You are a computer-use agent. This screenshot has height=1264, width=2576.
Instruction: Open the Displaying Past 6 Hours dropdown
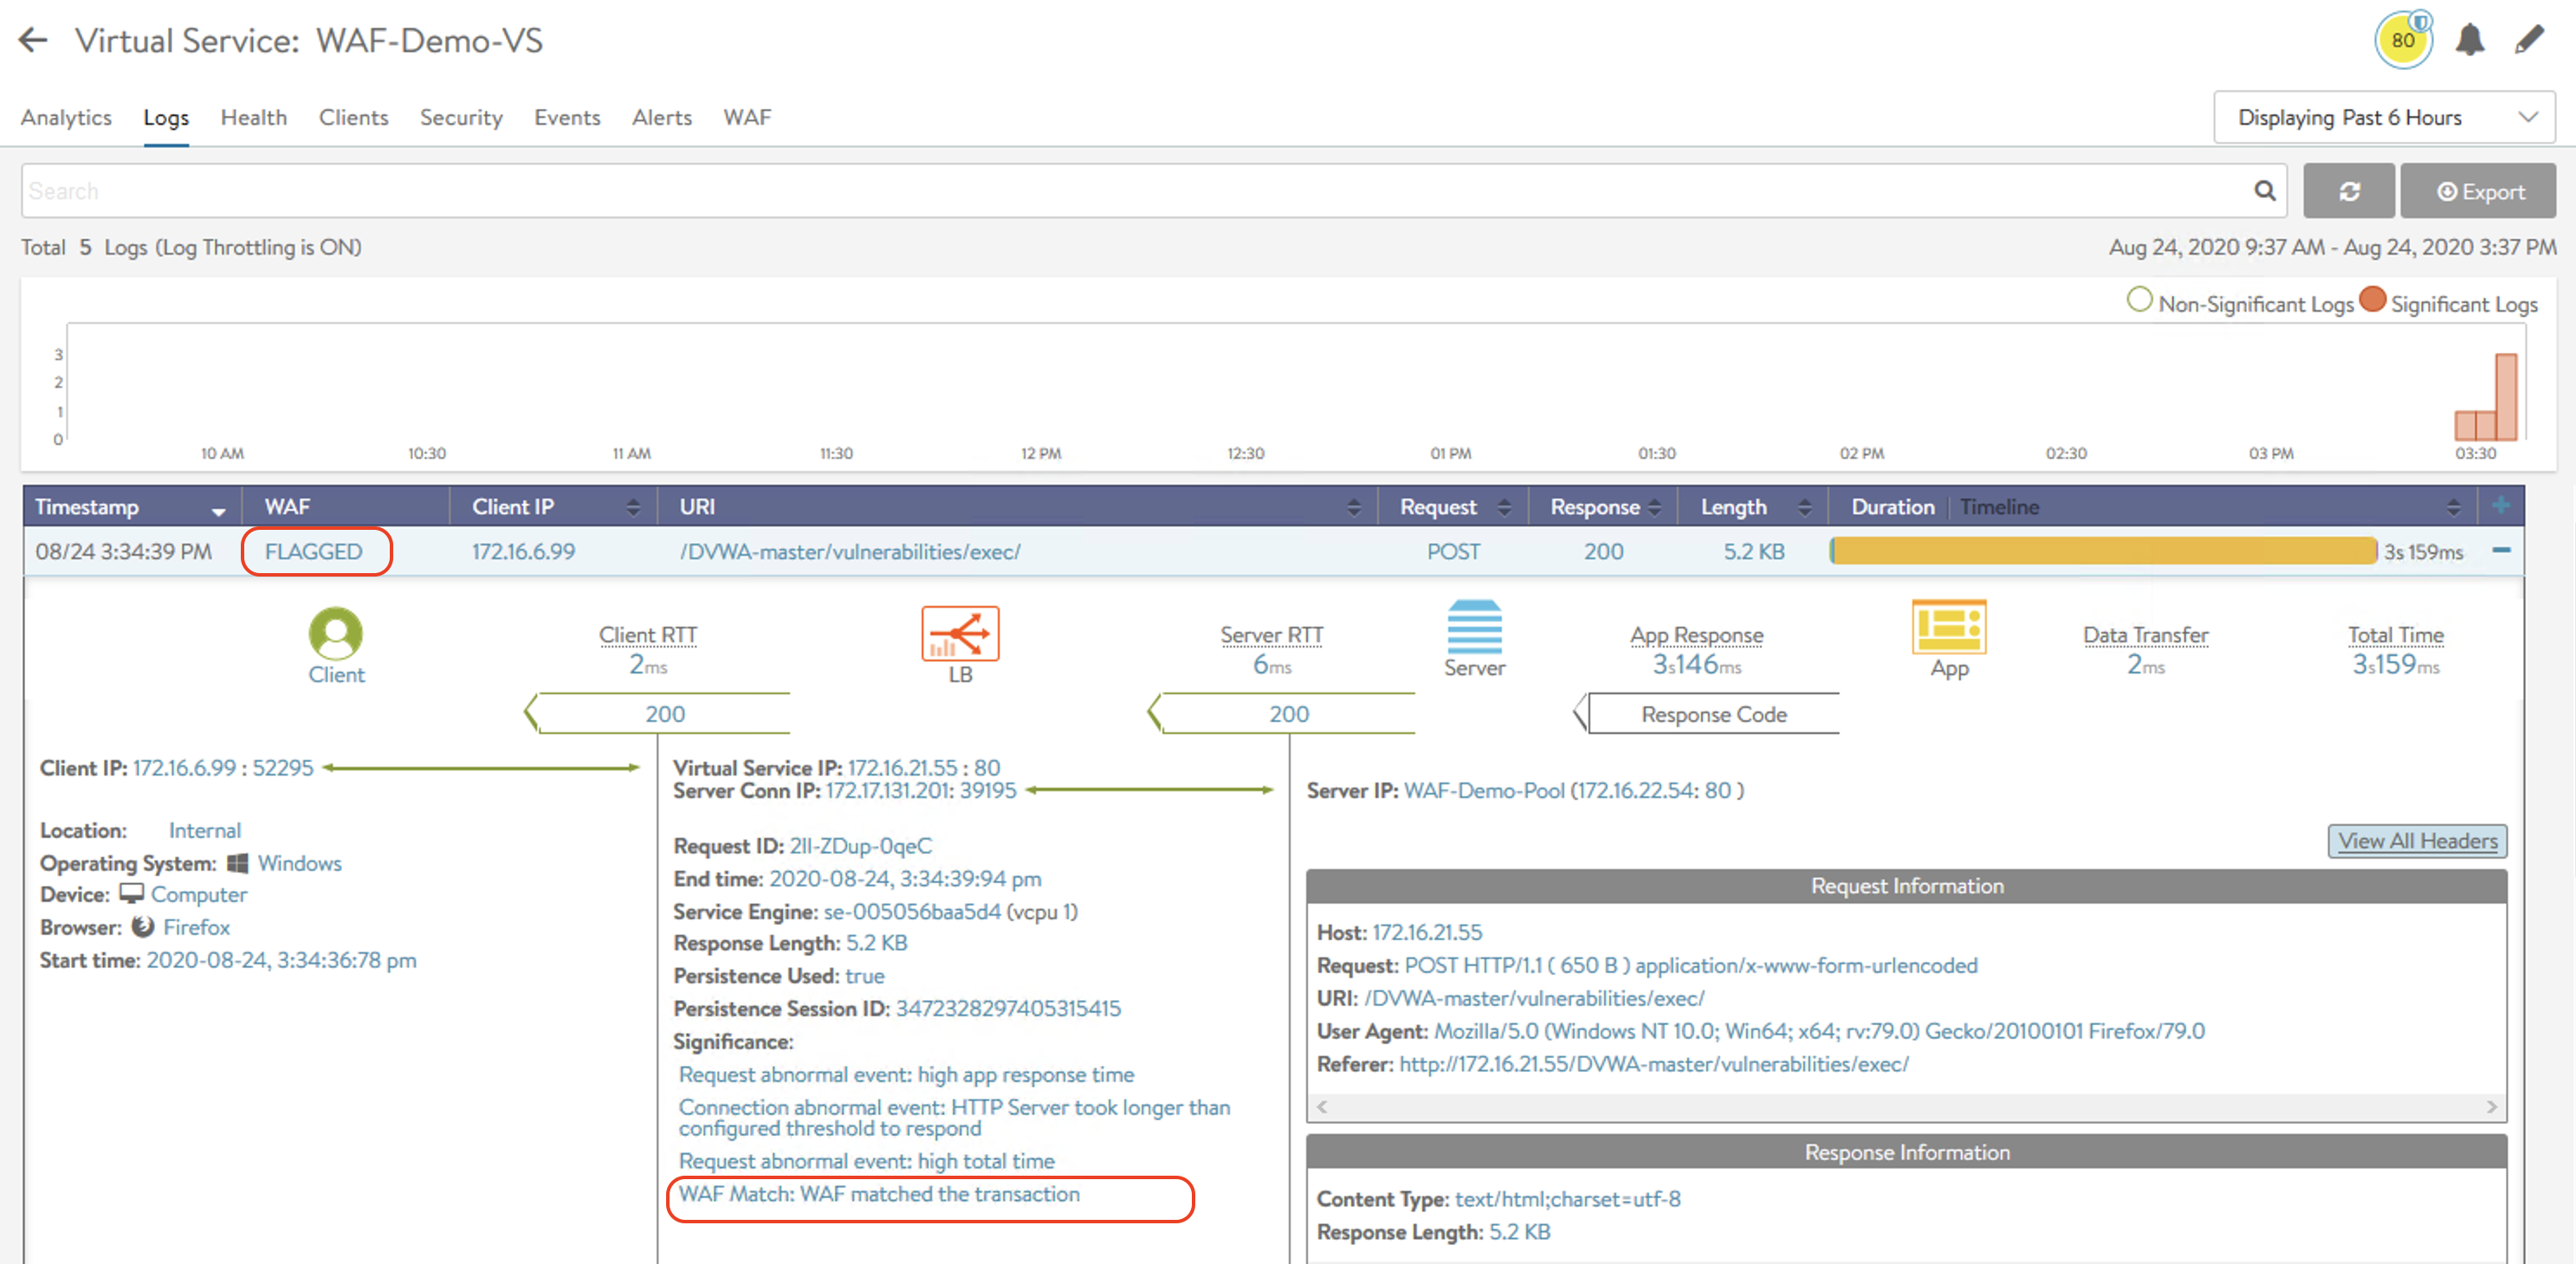2383,118
